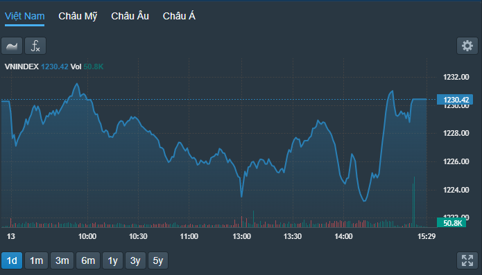
Task: Click the 13:00 time axis marker
Action: click(x=241, y=236)
